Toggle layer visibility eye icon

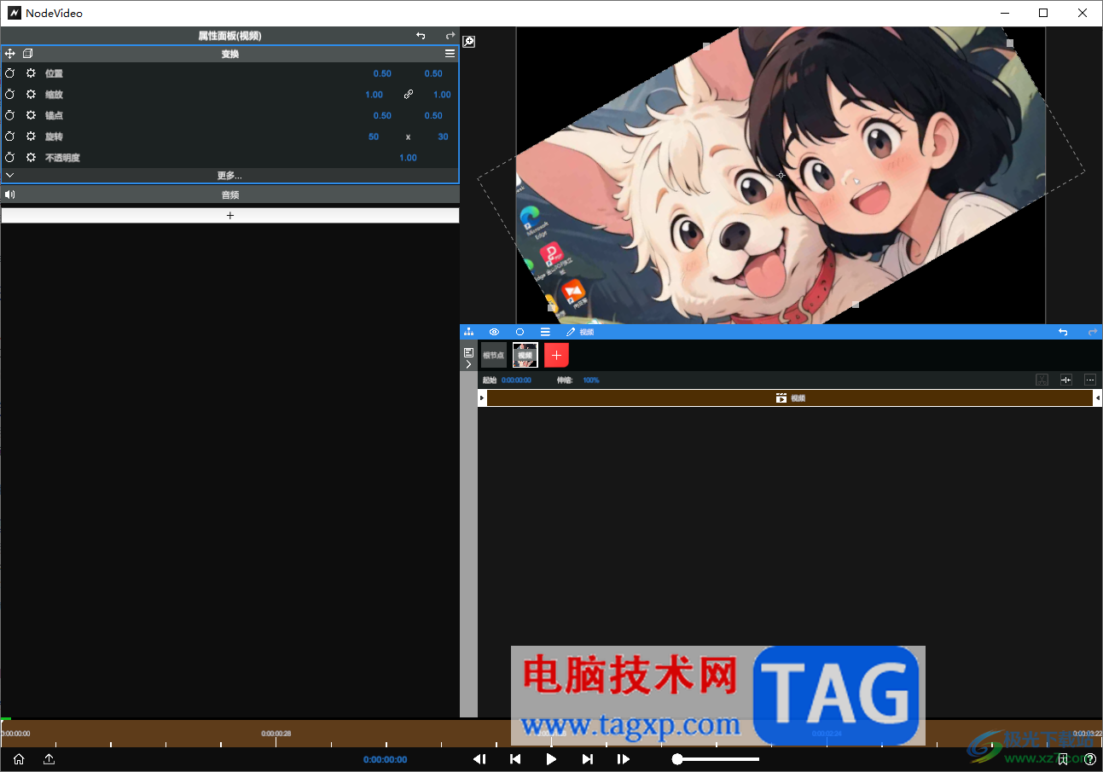point(494,332)
